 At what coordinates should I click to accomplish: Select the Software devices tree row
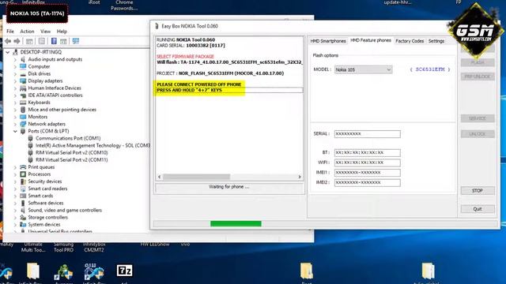click(46, 203)
